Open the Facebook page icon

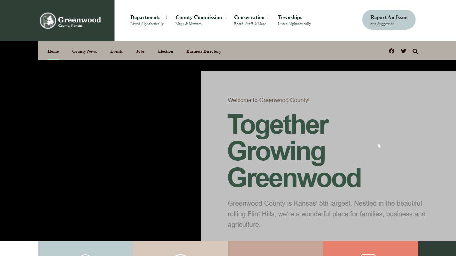point(392,51)
